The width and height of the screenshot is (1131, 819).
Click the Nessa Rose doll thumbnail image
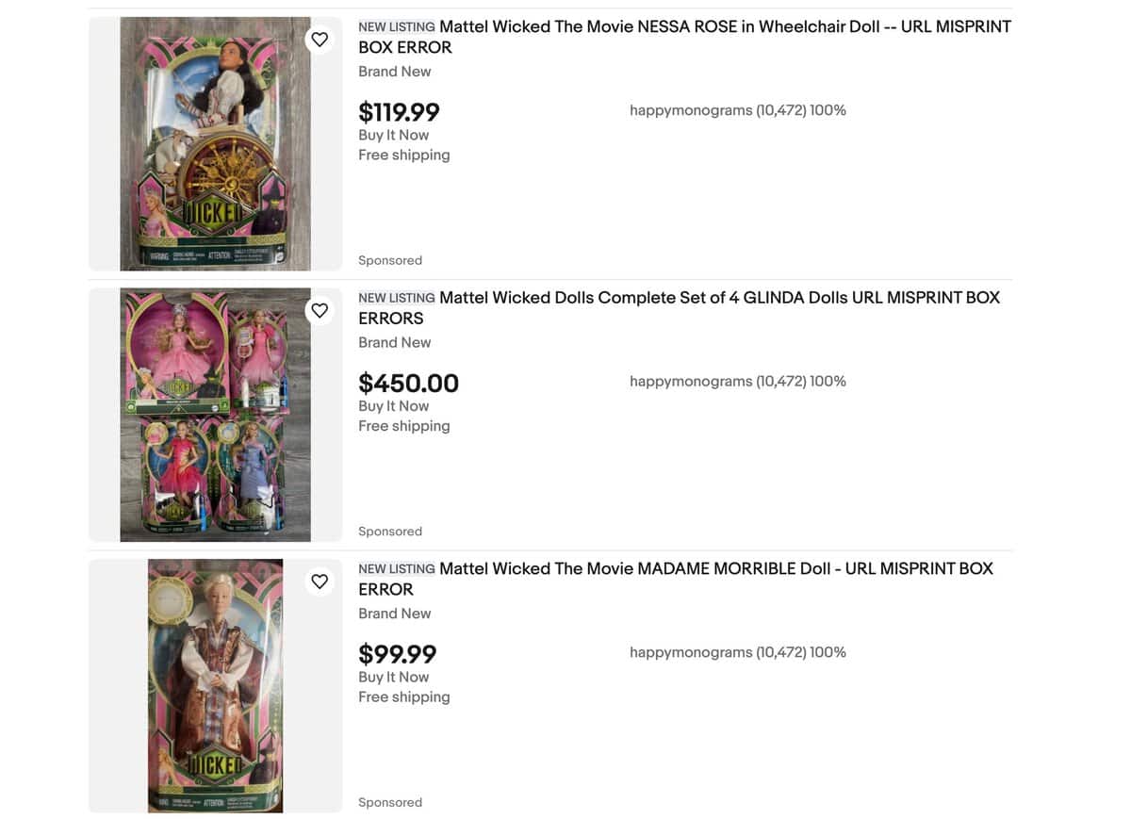pos(215,144)
